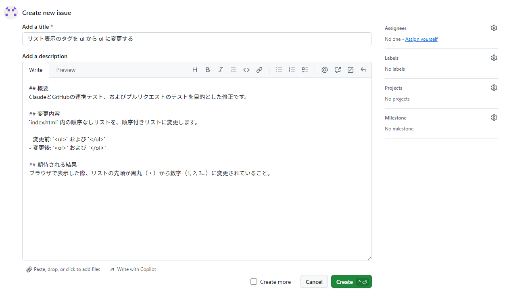This screenshot has width=505, height=300.
Task: Open Labels settings gear
Action: coord(494,58)
